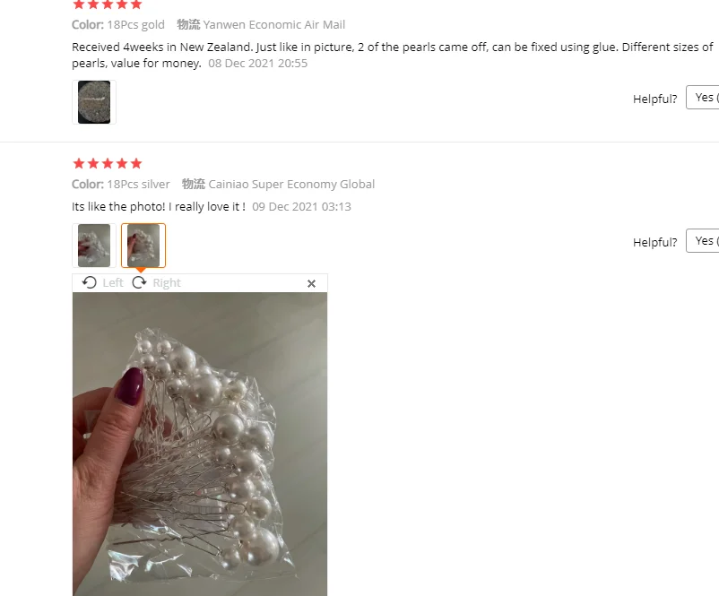Image resolution: width=719 pixels, height=596 pixels.
Task: Click logistics icon beside Cainiao Super Economy
Action: [x=194, y=184]
